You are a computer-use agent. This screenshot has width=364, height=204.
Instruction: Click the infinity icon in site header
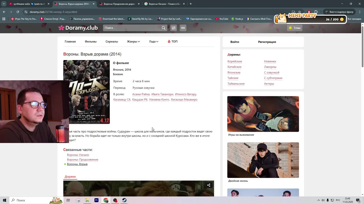[x=183, y=28]
